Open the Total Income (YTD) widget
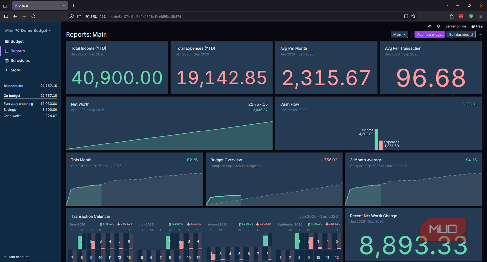The image size is (487, 262). pos(117,68)
